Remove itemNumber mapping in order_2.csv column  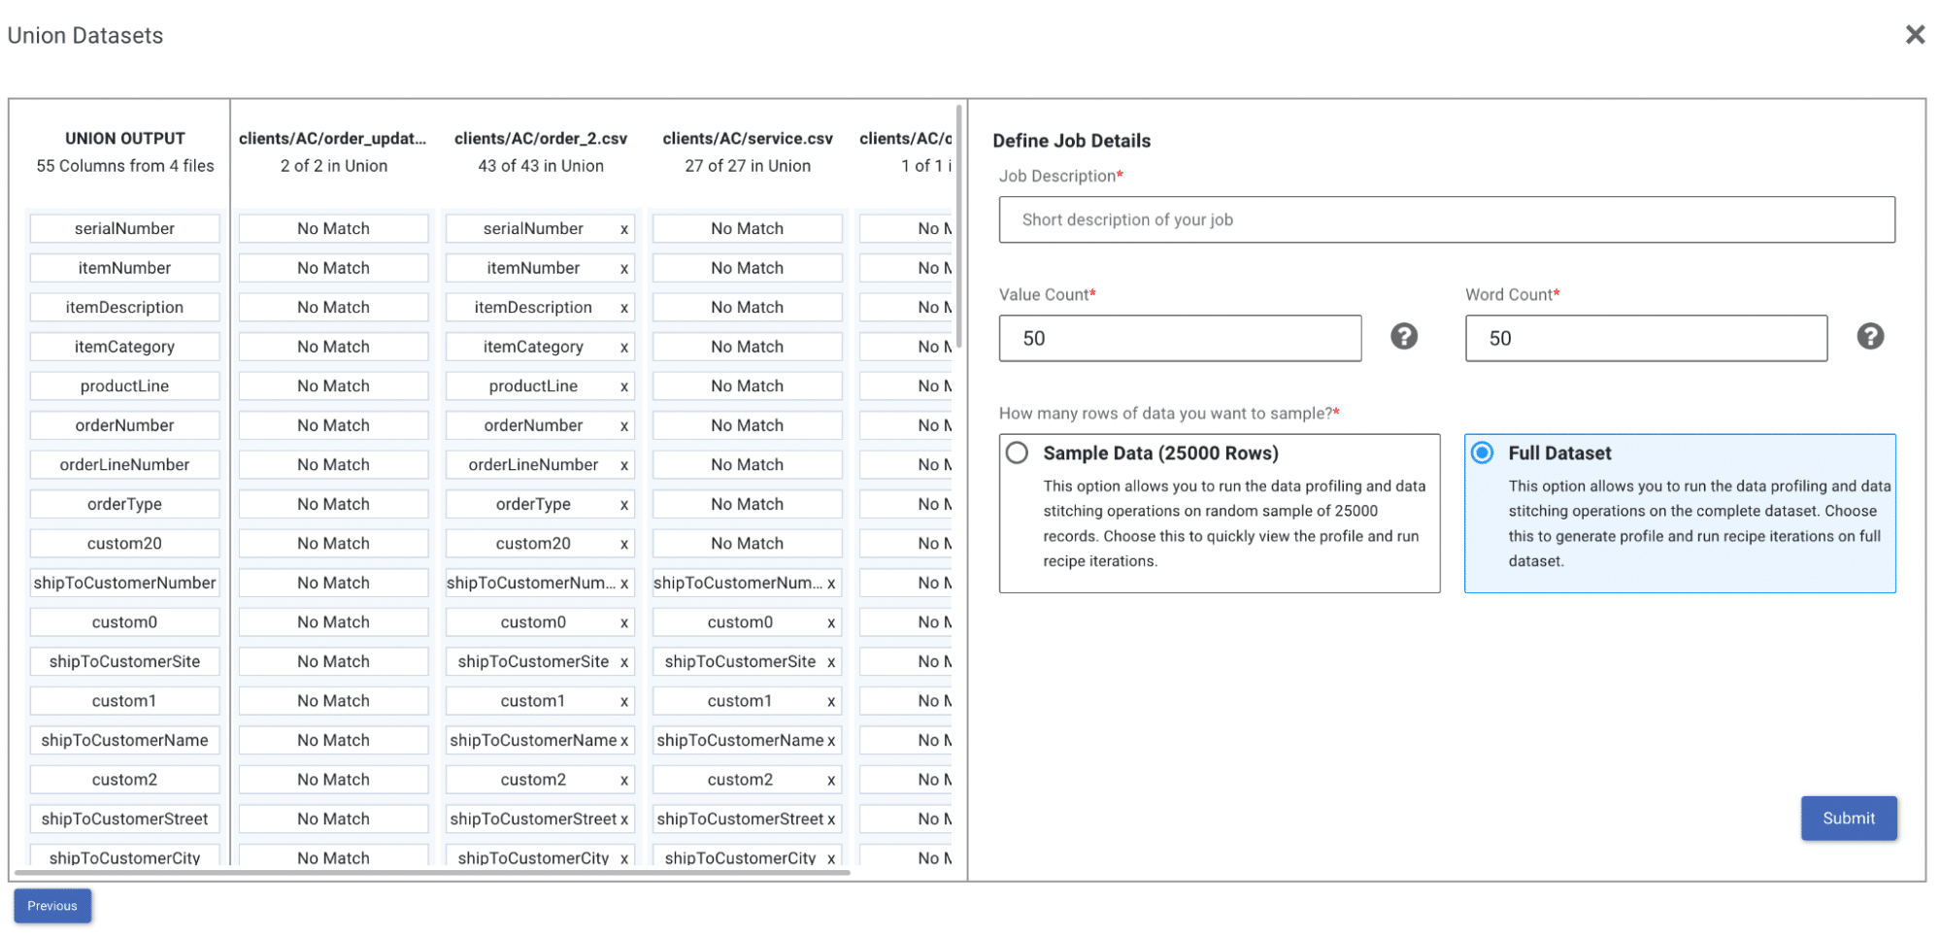[623, 269]
